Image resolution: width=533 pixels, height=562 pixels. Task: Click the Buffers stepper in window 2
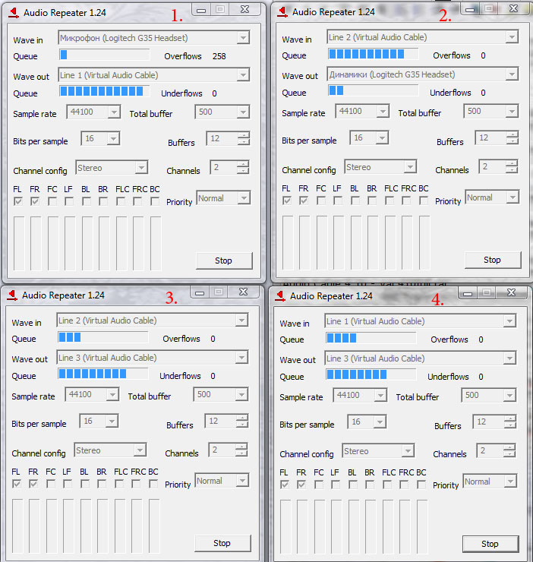(x=513, y=138)
